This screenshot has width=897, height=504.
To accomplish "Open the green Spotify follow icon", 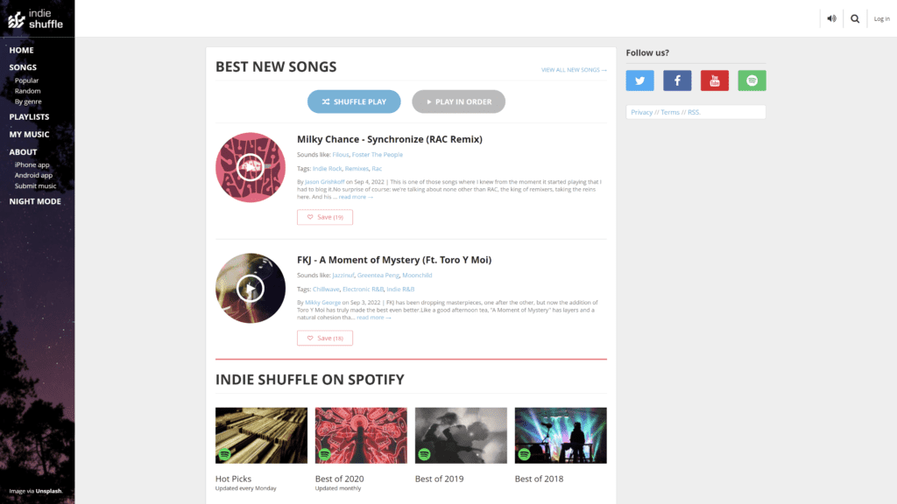I will (752, 80).
